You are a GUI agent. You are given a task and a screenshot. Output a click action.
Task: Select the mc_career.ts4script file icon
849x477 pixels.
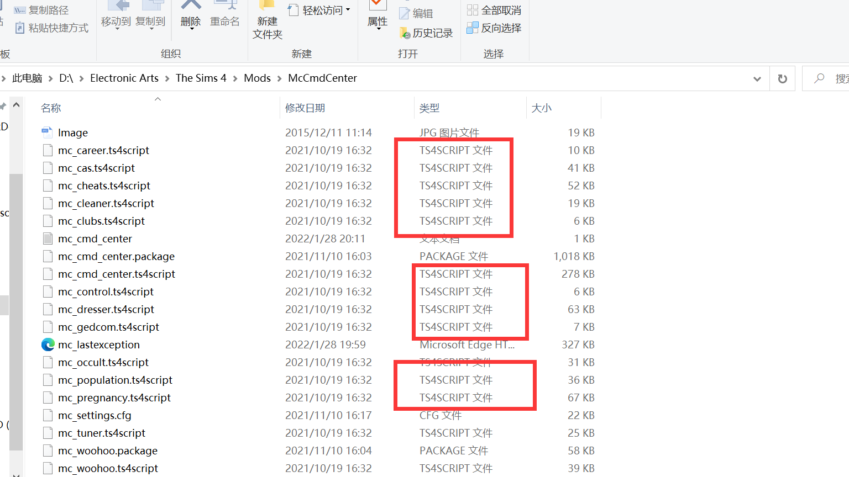(48, 150)
